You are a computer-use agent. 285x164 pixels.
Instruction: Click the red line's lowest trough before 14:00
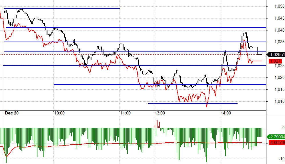pos(207,107)
